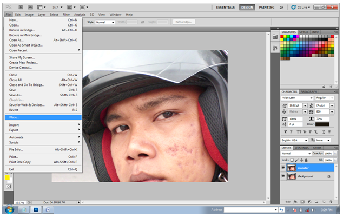The height and width of the screenshot is (218, 343).
Task: Open the Word taskbar button
Action: pyautogui.click(x=48, y=210)
